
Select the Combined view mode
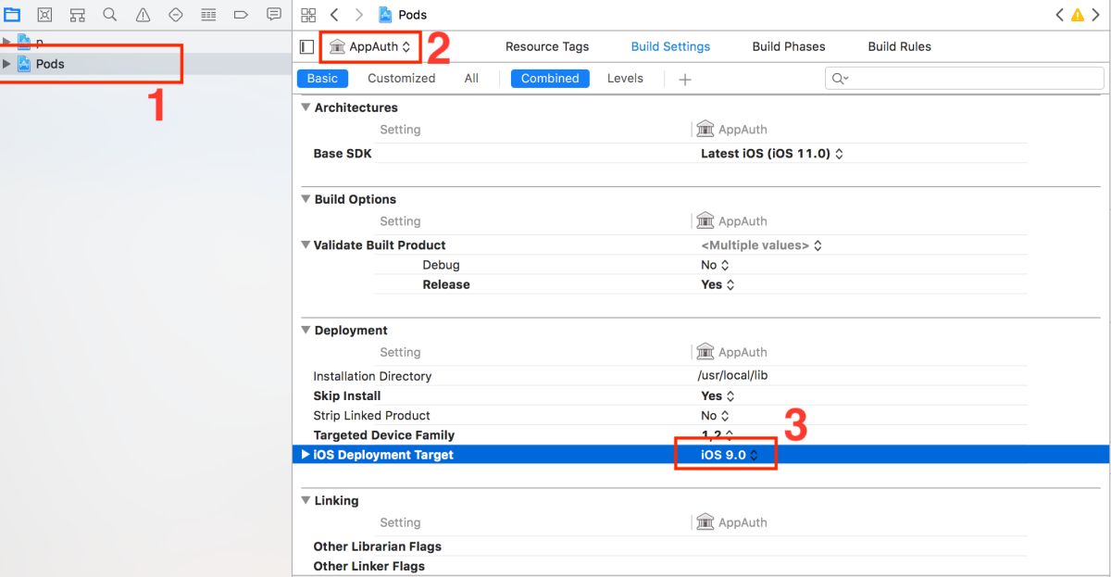click(x=550, y=79)
